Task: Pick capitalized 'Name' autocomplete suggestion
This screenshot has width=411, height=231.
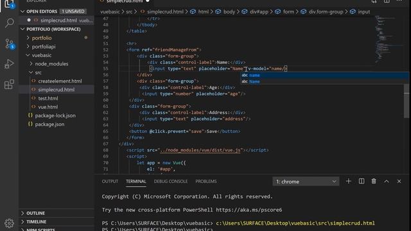Action: coord(324,81)
